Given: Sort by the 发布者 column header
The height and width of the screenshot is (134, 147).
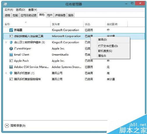Looking at the screenshot, I should 67,24.
